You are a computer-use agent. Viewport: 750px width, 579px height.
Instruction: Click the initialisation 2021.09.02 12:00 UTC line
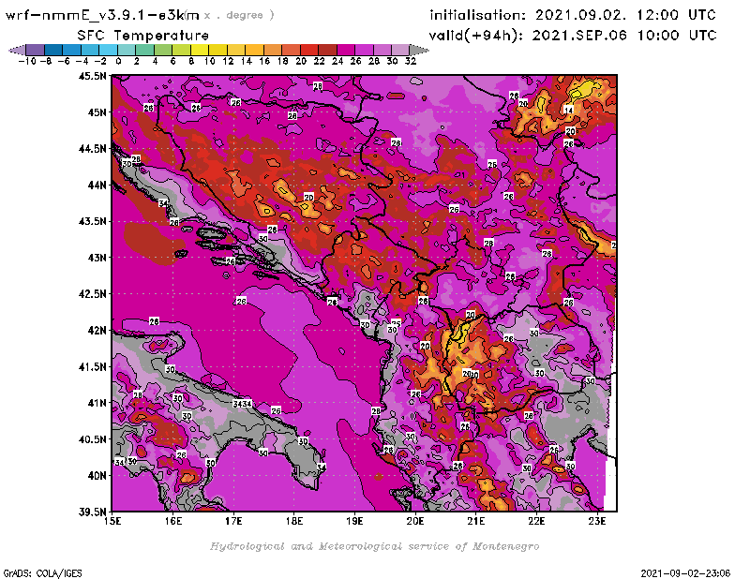pos(573,15)
